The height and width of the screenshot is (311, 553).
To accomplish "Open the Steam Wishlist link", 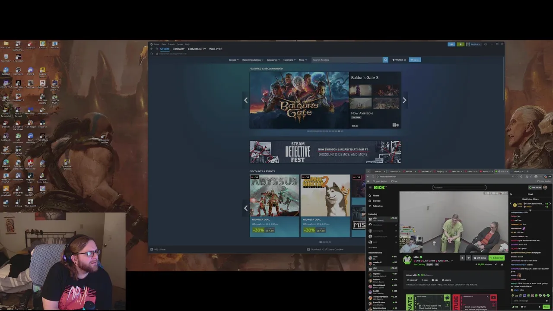I will coord(399,60).
